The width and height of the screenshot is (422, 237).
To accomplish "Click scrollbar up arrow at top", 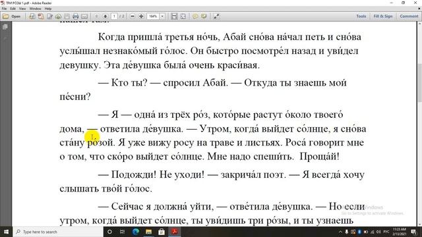I will (x=419, y=24).
